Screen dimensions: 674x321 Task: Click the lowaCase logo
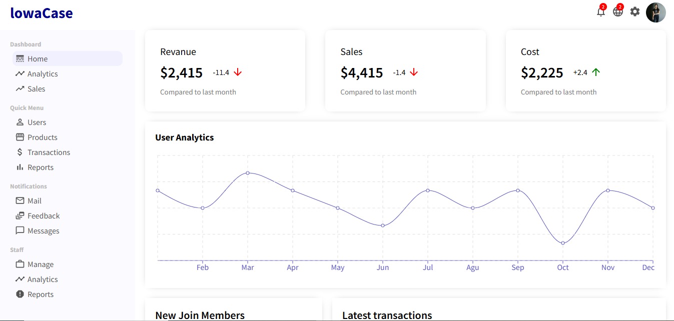click(42, 13)
